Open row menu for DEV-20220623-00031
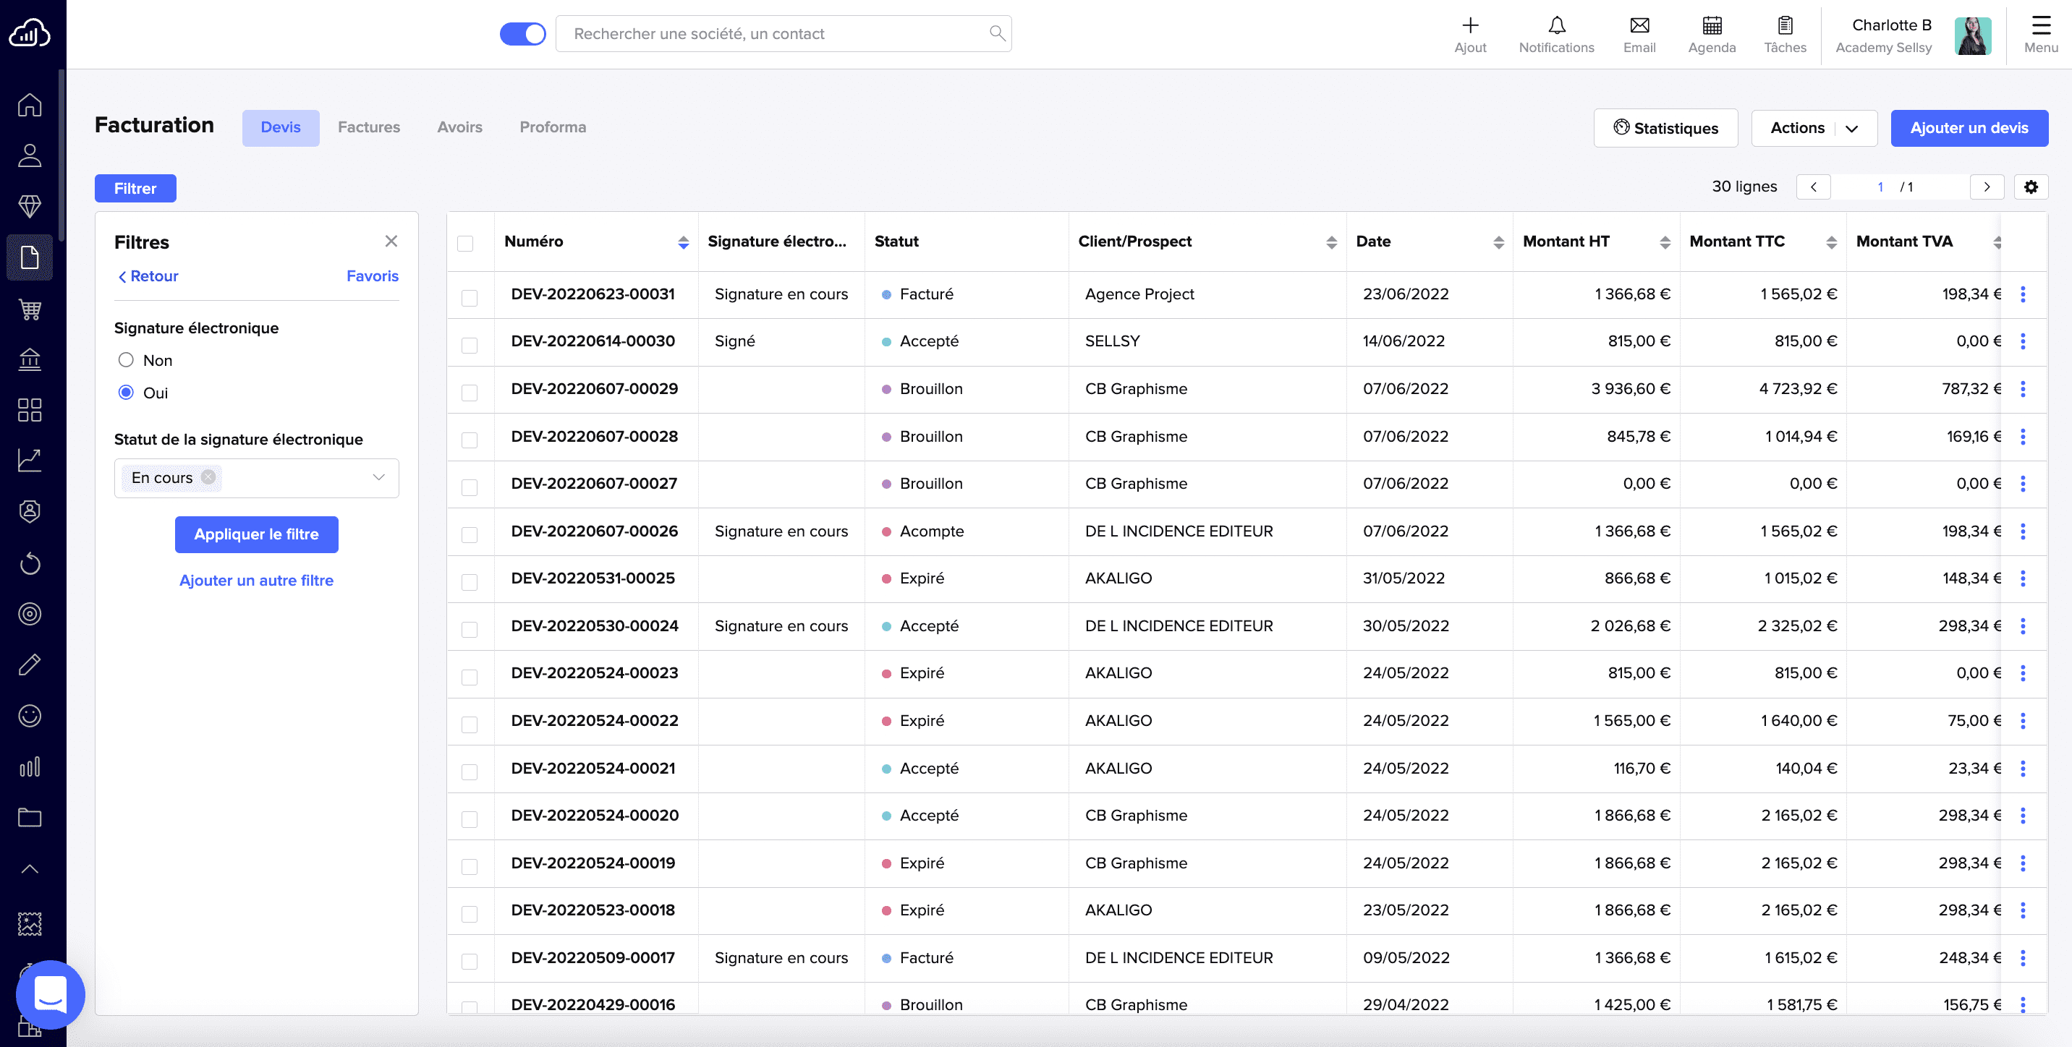Image resolution: width=2072 pixels, height=1047 pixels. coord(2022,294)
